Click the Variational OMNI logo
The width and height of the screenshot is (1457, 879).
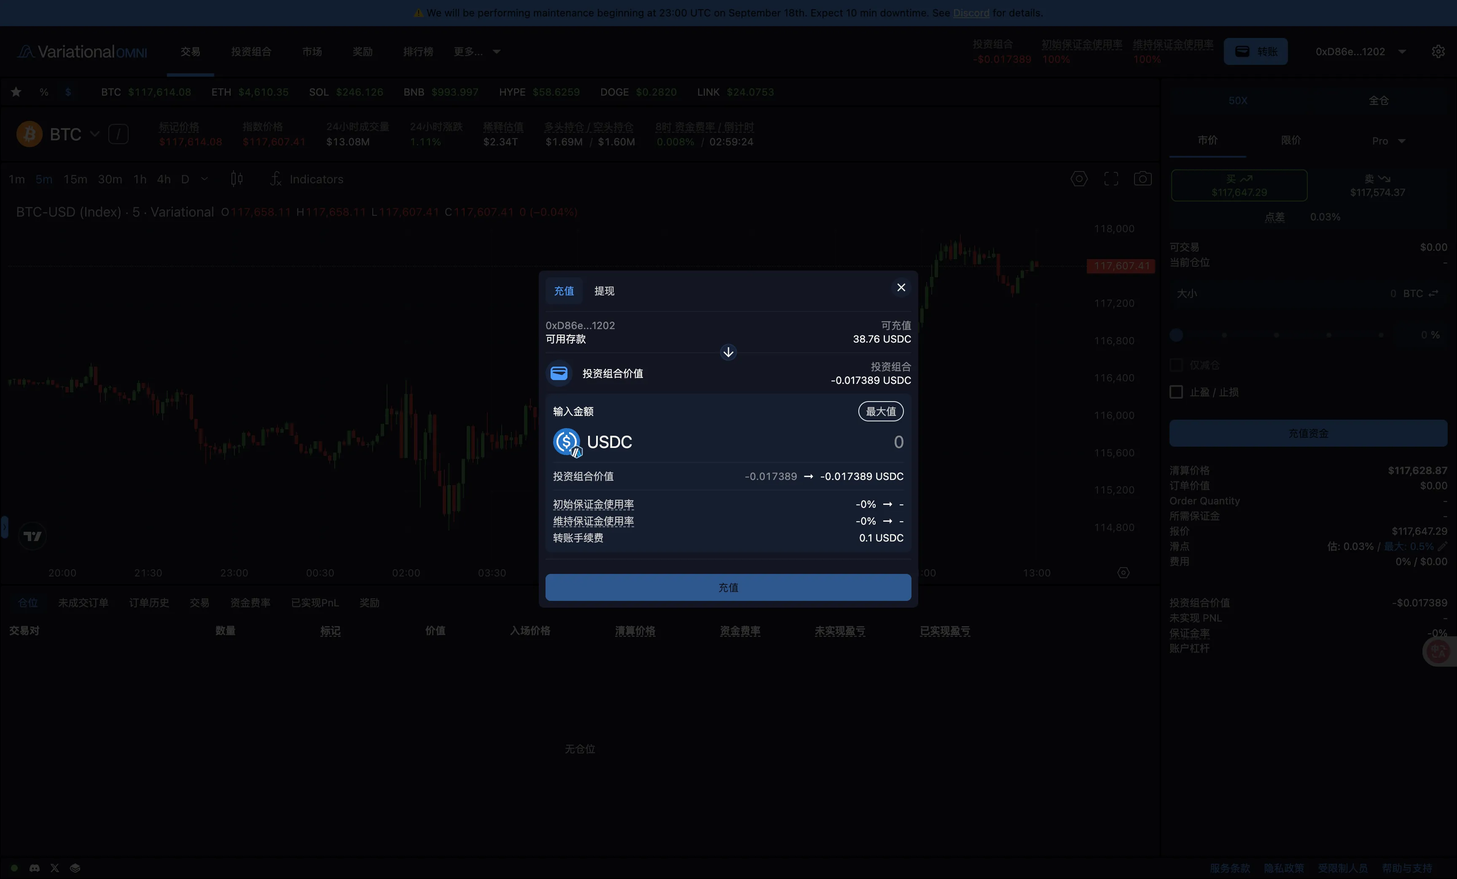pos(82,52)
